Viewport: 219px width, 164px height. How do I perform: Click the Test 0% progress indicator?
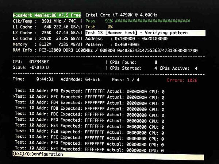(99, 27)
